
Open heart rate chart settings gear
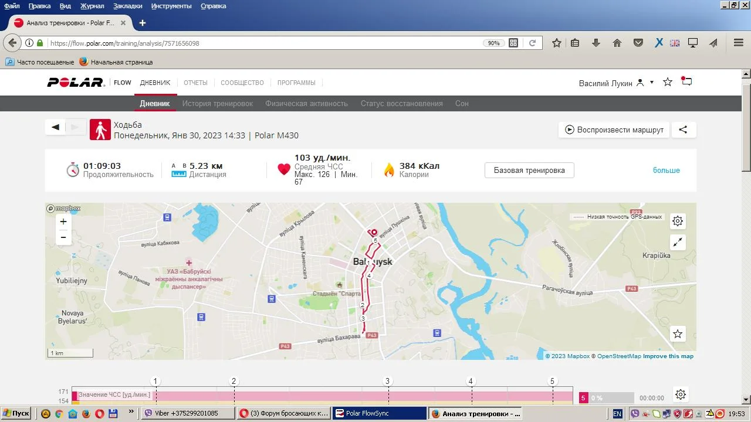pyautogui.click(x=680, y=394)
